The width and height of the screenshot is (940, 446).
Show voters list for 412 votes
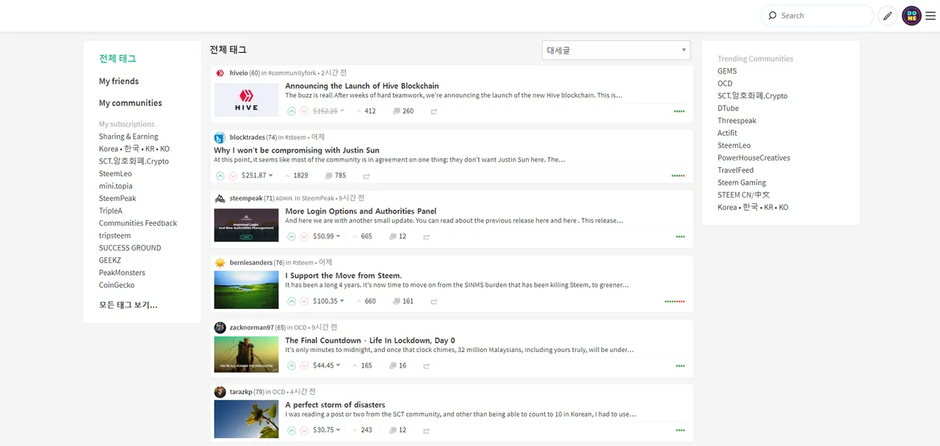pyautogui.click(x=366, y=111)
